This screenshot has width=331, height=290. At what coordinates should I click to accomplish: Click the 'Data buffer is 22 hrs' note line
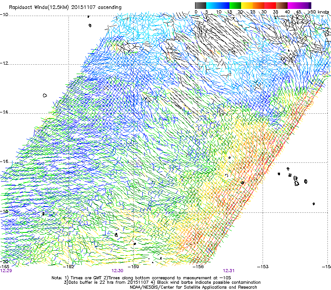(162, 282)
